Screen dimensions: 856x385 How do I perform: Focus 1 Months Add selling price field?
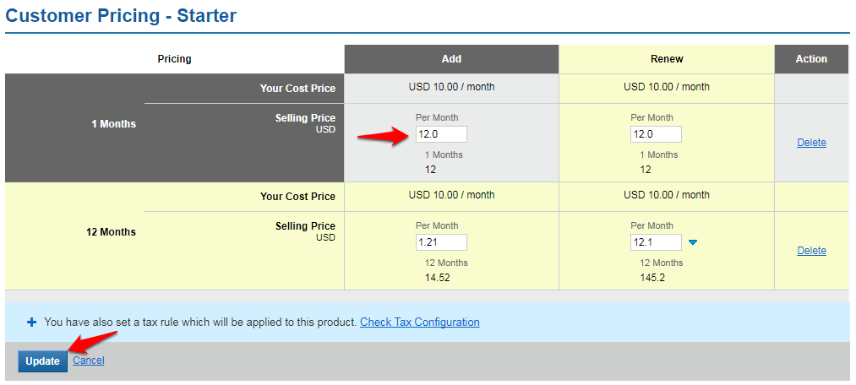441,134
